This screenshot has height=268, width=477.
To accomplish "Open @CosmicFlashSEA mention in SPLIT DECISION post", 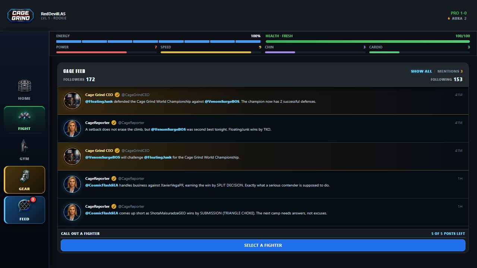I will [102, 185].
